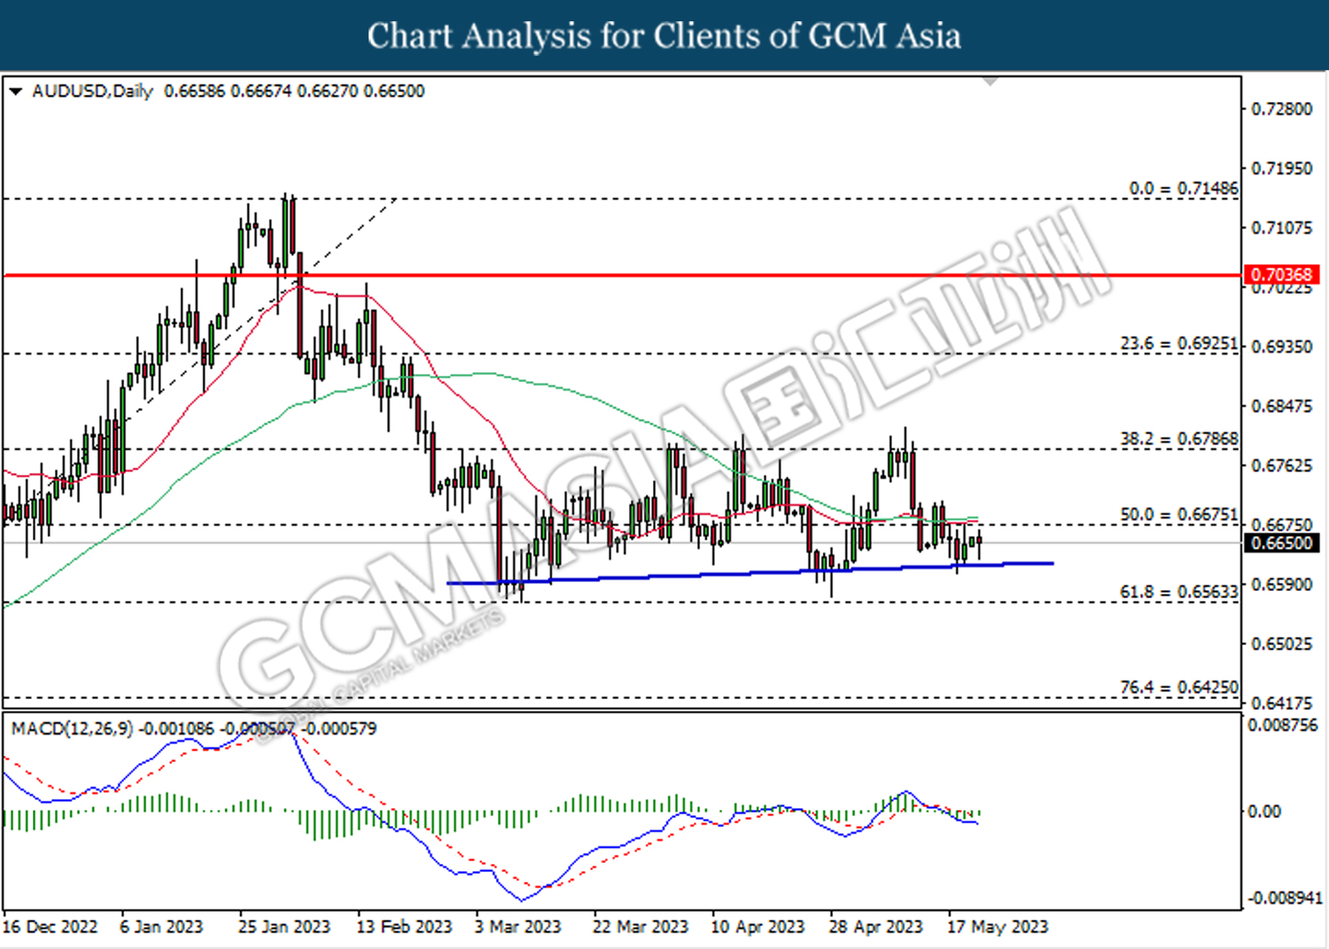This screenshot has width=1329, height=949.
Task: Click the OHLC values 0.66586 0.66674 0.66270 0.66500
Action: [294, 91]
